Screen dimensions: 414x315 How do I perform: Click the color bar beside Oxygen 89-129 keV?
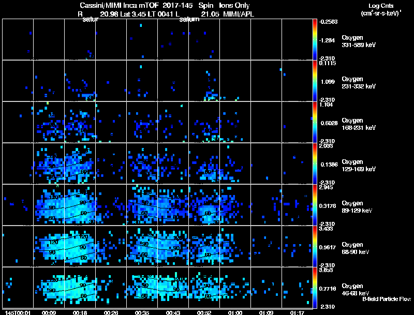(x=315, y=205)
